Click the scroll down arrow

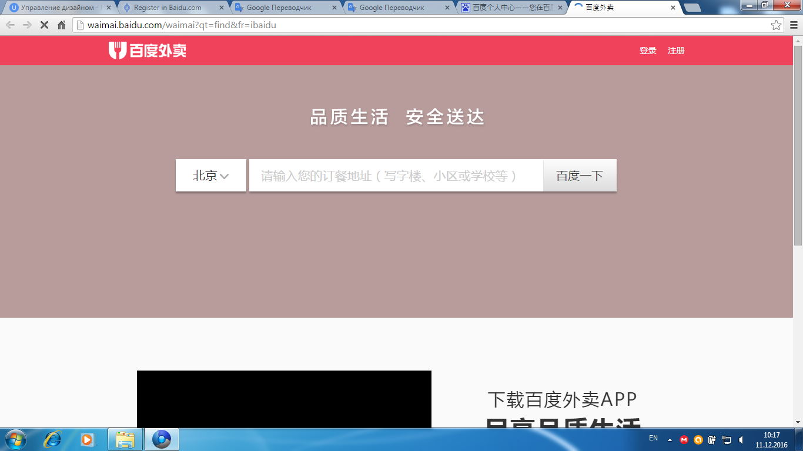[x=798, y=422]
